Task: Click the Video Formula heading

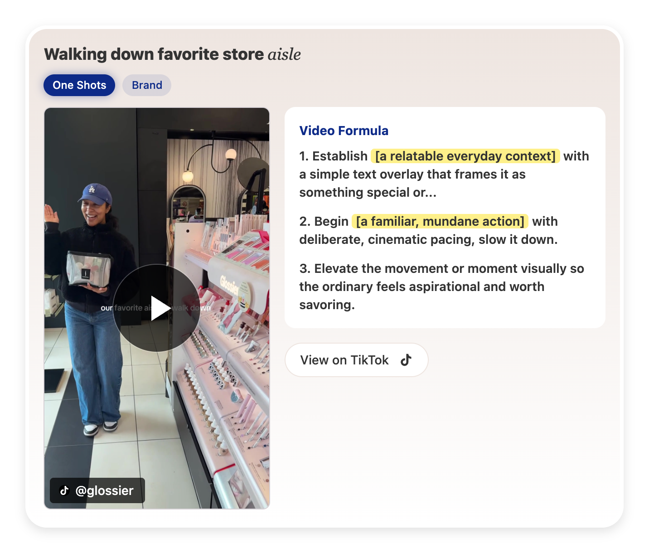Action: coord(344,131)
